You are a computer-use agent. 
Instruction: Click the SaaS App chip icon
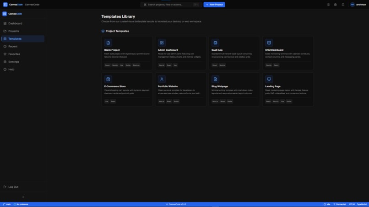(215, 43)
